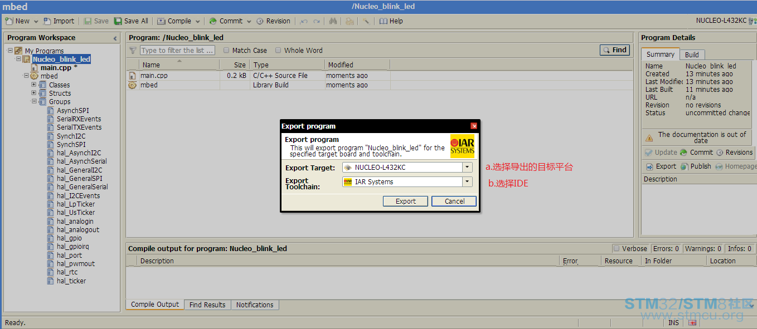
Task: Enable the Match Case checkbox
Action: tap(226, 50)
